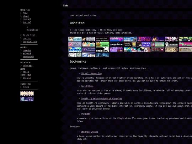Open the dark blue cityscape button
Image resolution: width=192 pixels, height=144 pixels.
[102, 55]
